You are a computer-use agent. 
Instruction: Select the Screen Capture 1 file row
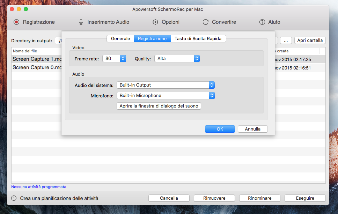[36, 59]
